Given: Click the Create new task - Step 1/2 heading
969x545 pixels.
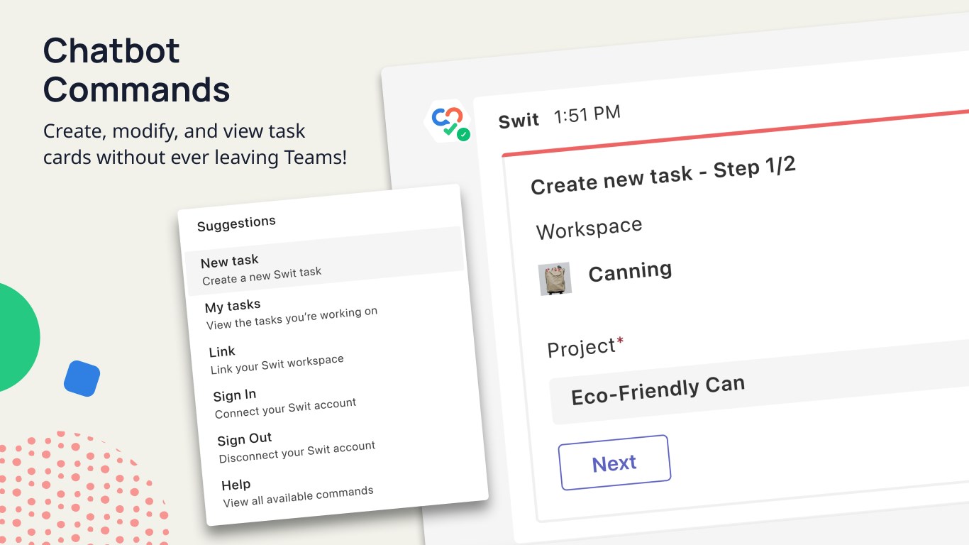Looking at the screenshot, I should point(663,175).
